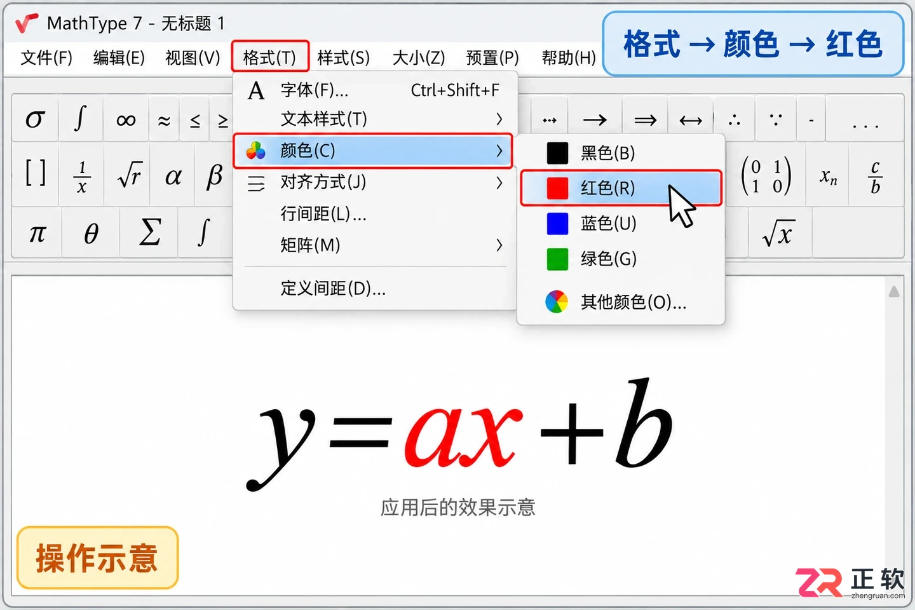Insert the theta symbol
The width and height of the screenshot is (915, 610).
pyautogui.click(x=91, y=233)
